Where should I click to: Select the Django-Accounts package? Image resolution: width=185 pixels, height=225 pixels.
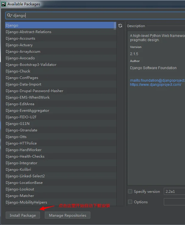(61, 38)
